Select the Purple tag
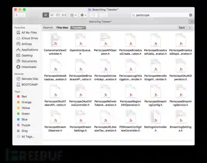This screenshot has height=163, width=207. (24, 125)
